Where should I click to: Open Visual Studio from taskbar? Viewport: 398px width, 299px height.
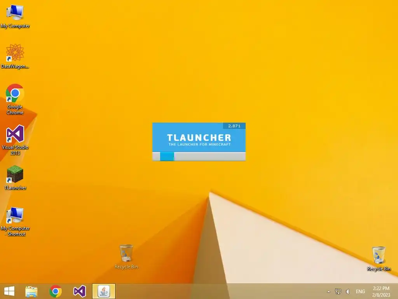point(79,291)
